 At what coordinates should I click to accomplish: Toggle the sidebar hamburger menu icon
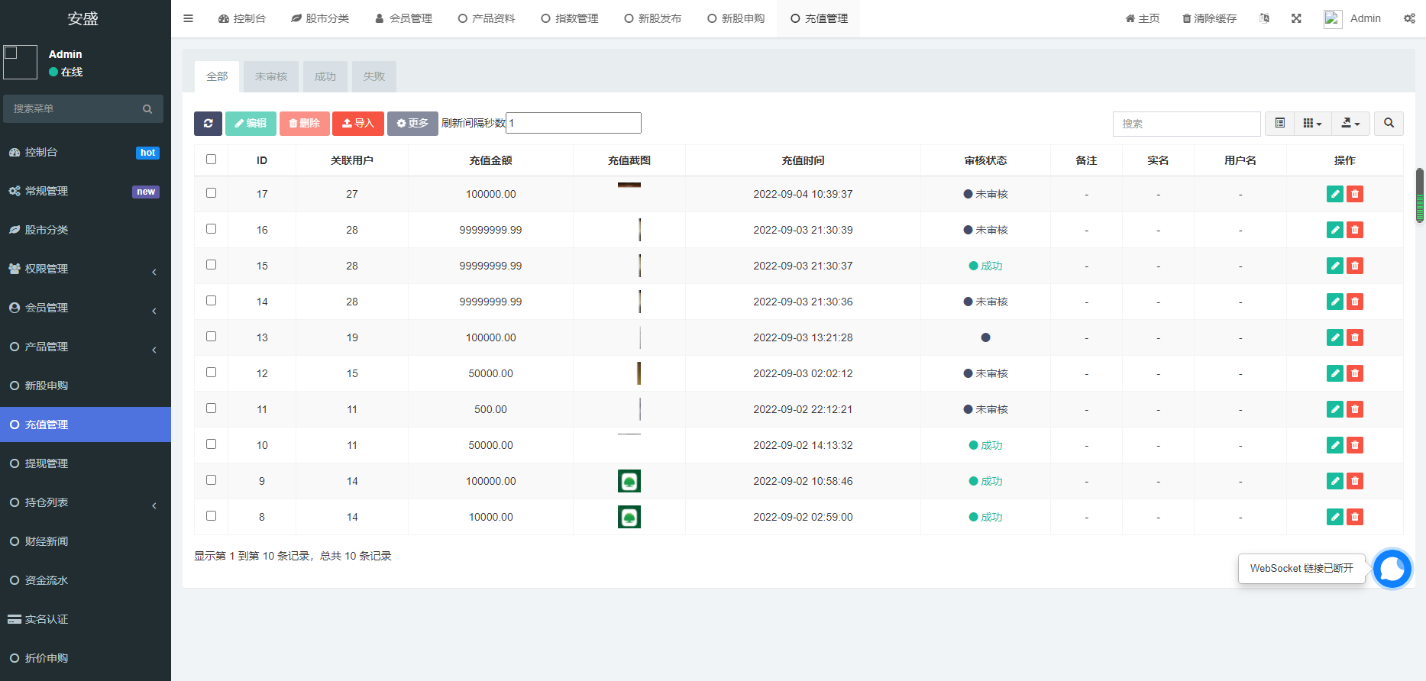[x=188, y=18]
